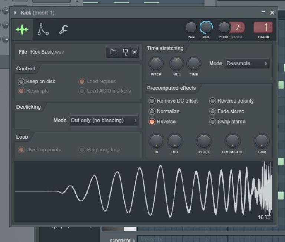This screenshot has width=285, height=242.
Task: Open the sample settings waveform tab
Action: 22,29
